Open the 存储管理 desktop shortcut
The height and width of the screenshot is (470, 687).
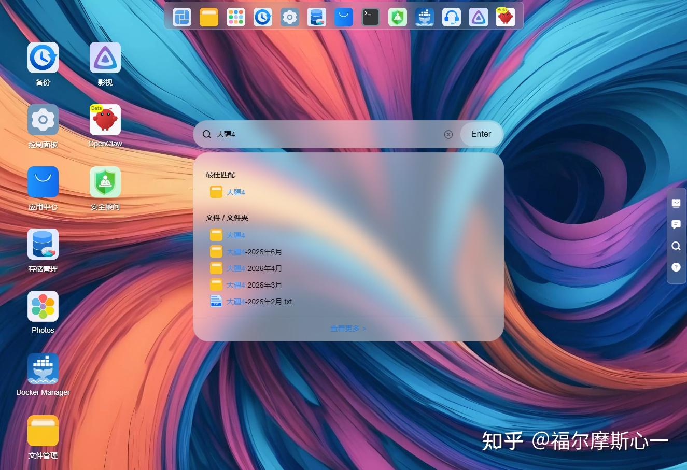[x=43, y=244]
